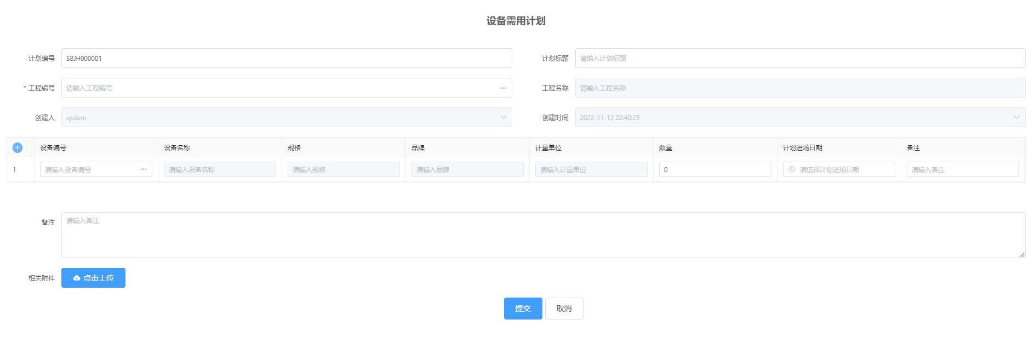Click the 点击上传 upload button
The height and width of the screenshot is (348, 1035).
click(93, 278)
